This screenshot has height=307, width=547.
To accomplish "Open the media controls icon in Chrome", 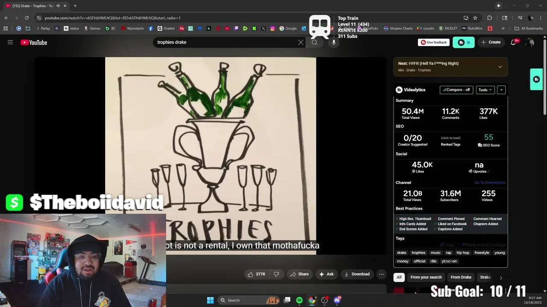I will [520, 18].
